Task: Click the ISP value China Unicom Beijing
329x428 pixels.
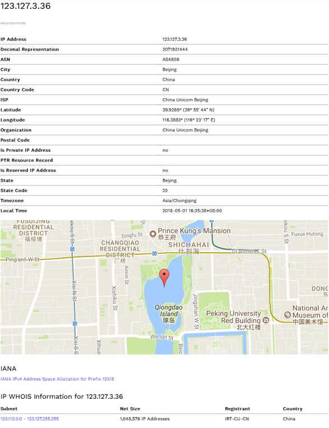Action: [x=186, y=100]
